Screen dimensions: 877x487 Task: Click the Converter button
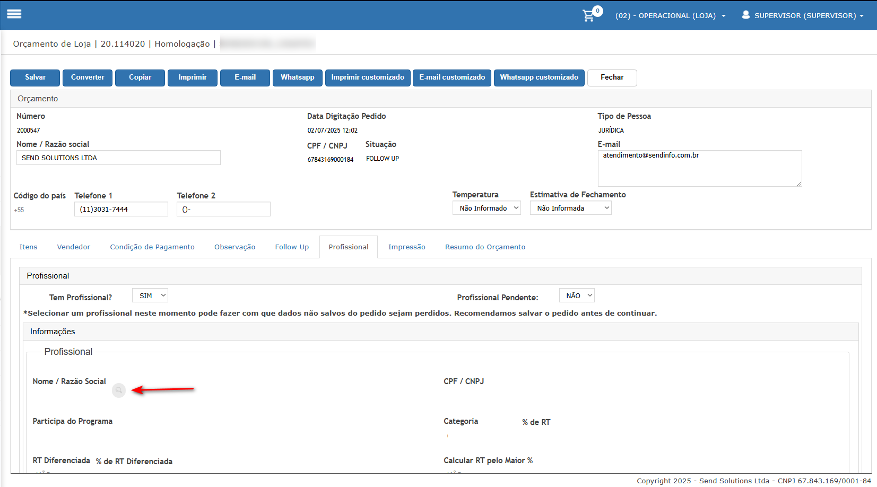click(88, 77)
